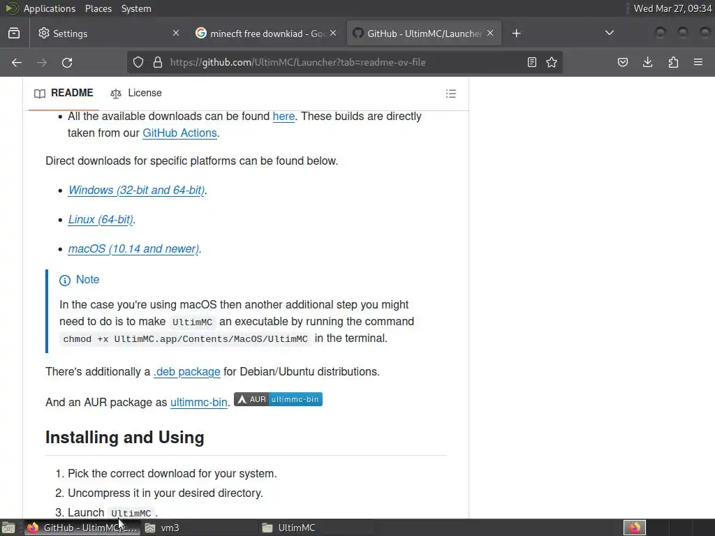Click the show desktop icon in the taskbar
The image size is (715, 536).
click(8, 528)
